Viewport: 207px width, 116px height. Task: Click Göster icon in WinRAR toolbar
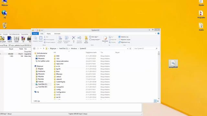pyautogui.click(x=16, y=39)
